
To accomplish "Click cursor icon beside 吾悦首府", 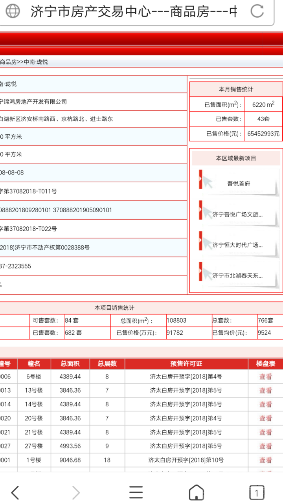I will pyautogui.click(x=205, y=180).
